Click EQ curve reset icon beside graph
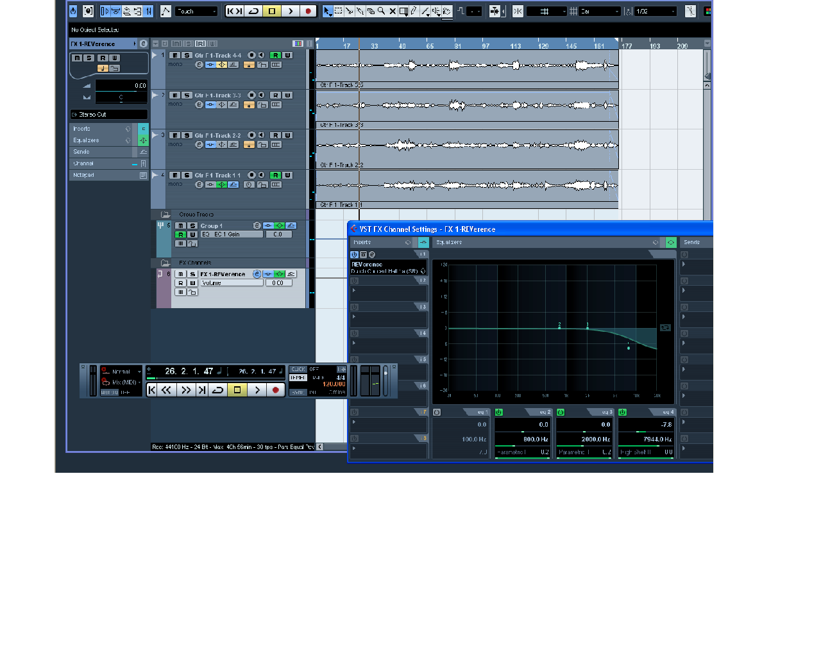 point(665,327)
